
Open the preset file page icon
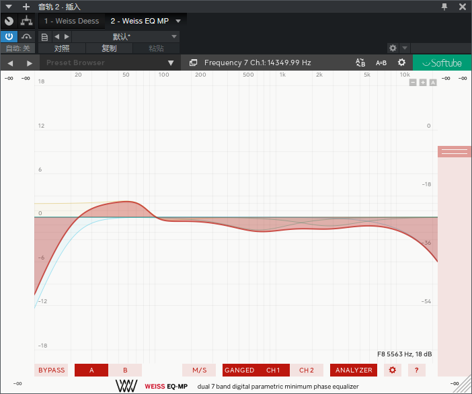click(x=44, y=37)
